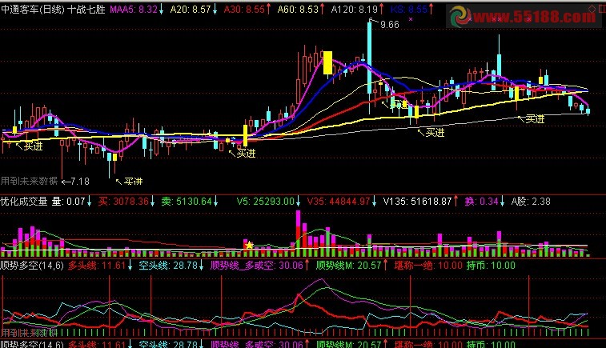The width and height of the screenshot is (606, 348).
Task: Click the green 卖: 5130.64 value
Action: pos(187,202)
